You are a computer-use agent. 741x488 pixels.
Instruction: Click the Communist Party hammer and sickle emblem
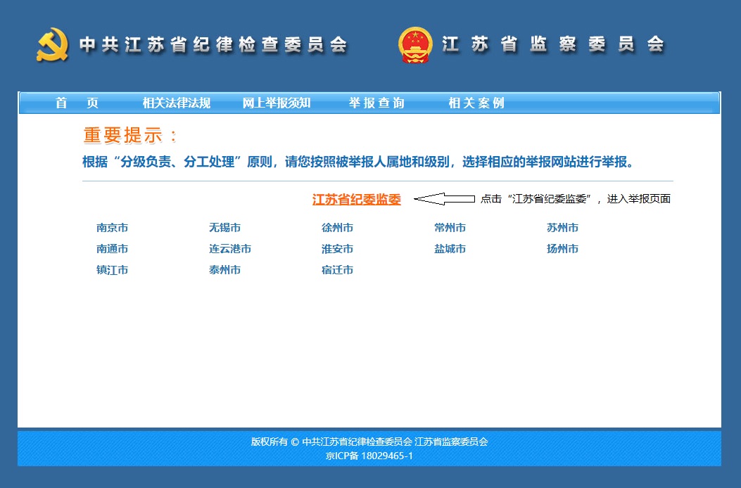52,45
